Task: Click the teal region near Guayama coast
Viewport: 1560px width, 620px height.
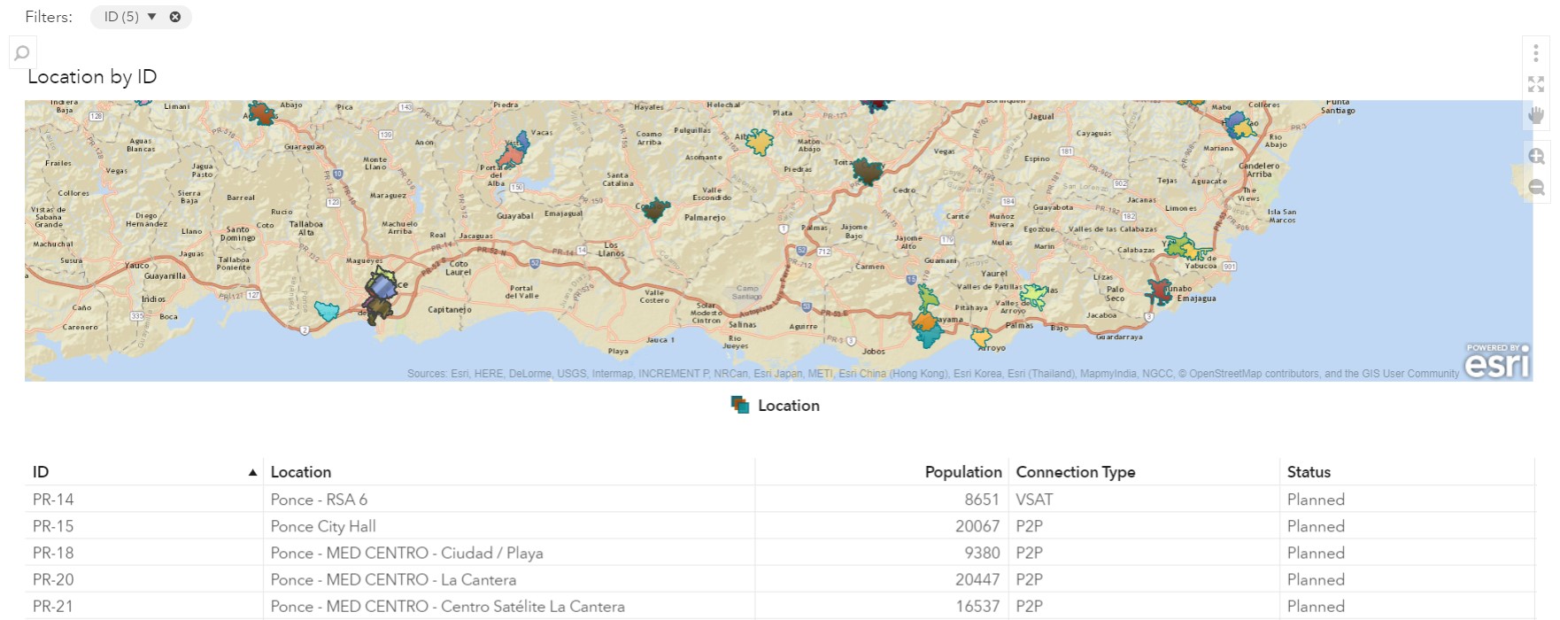Action: [x=928, y=334]
